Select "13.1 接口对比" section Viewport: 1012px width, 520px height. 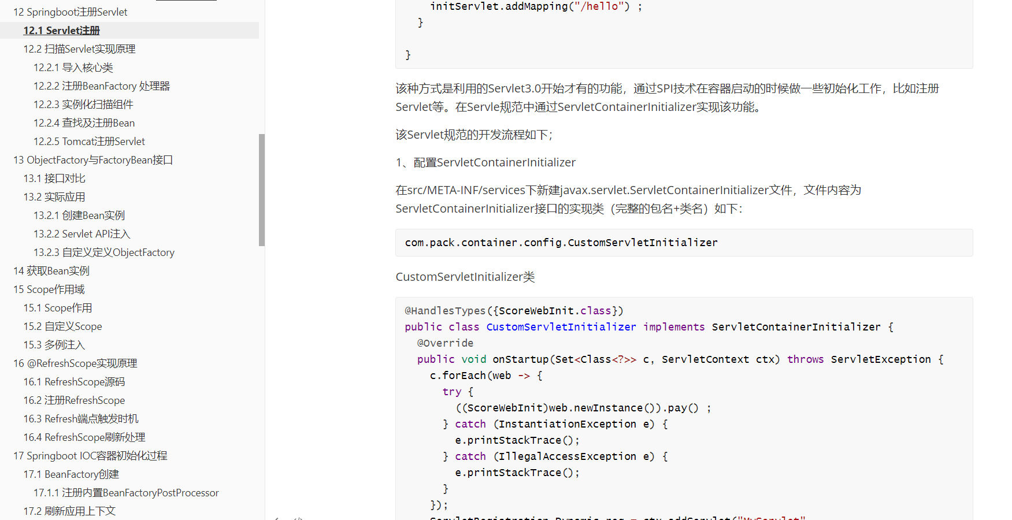pos(54,178)
